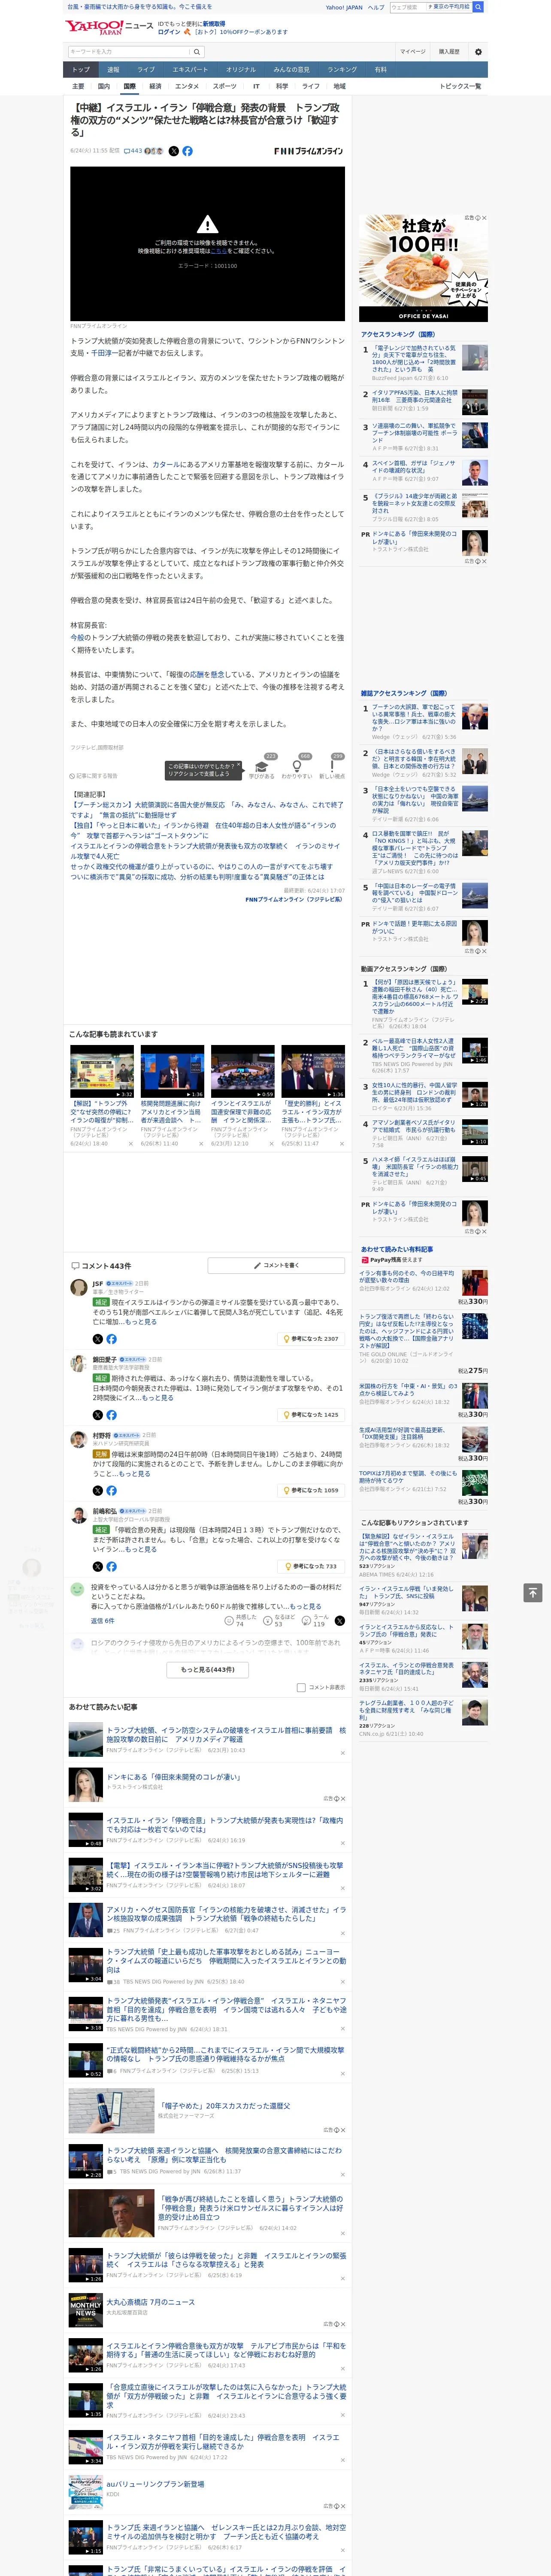Click the keyword search magnifier icon
Screen dimensions: 551x2576
pos(197,52)
